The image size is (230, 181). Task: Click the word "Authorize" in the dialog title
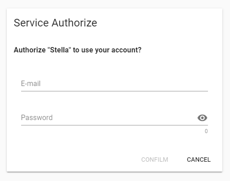click(75, 23)
